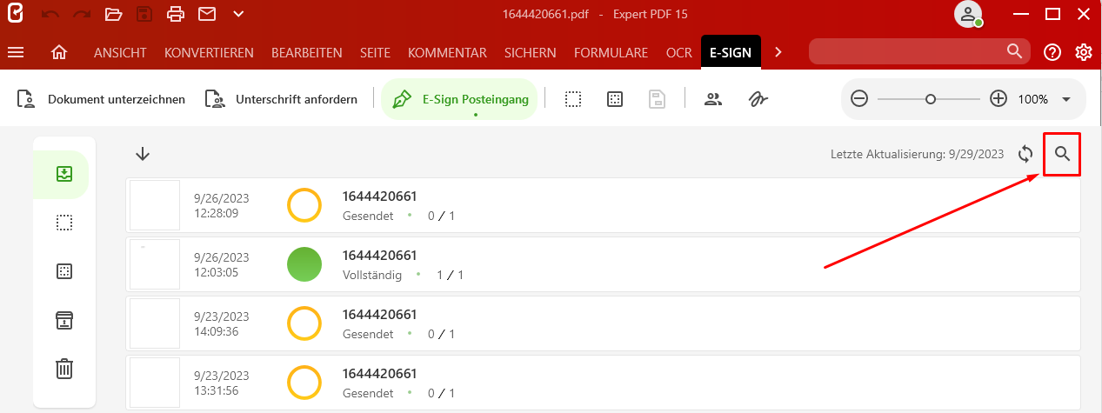Open the SICHERN tab
The width and height of the screenshot is (1102, 413).
[x=531, y=52]
